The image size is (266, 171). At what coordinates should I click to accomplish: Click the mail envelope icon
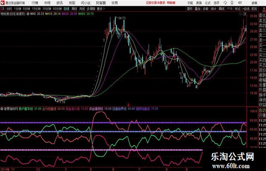click(x=240, y=3)
